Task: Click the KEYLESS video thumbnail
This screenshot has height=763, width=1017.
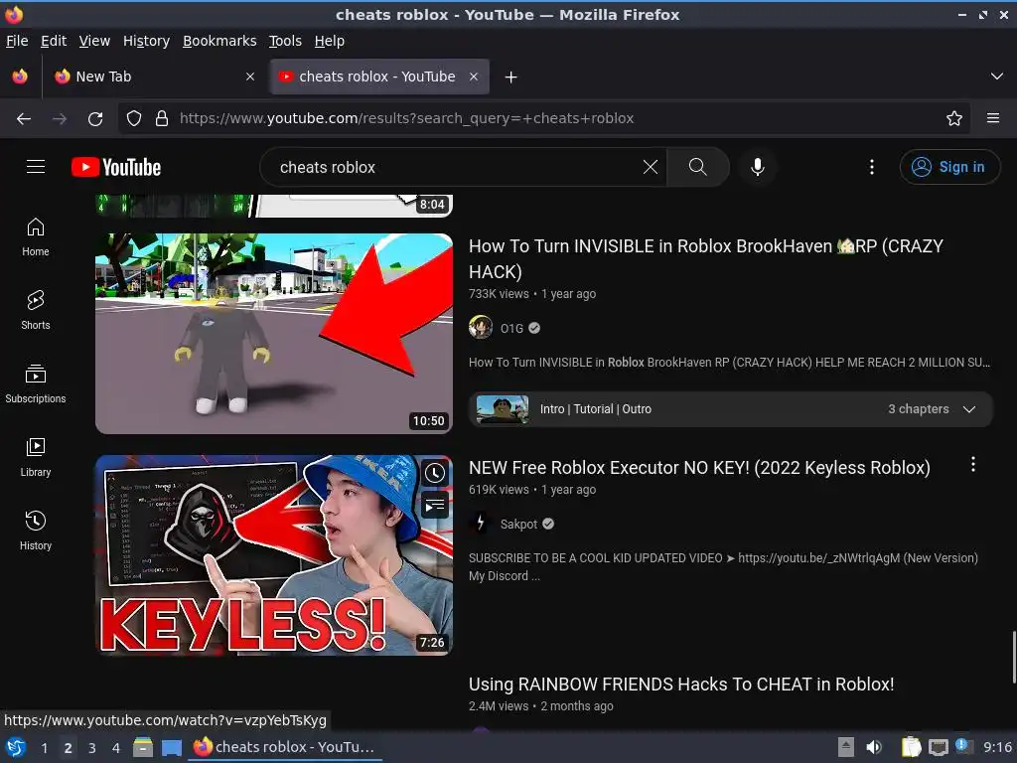Action: [274, 555]
